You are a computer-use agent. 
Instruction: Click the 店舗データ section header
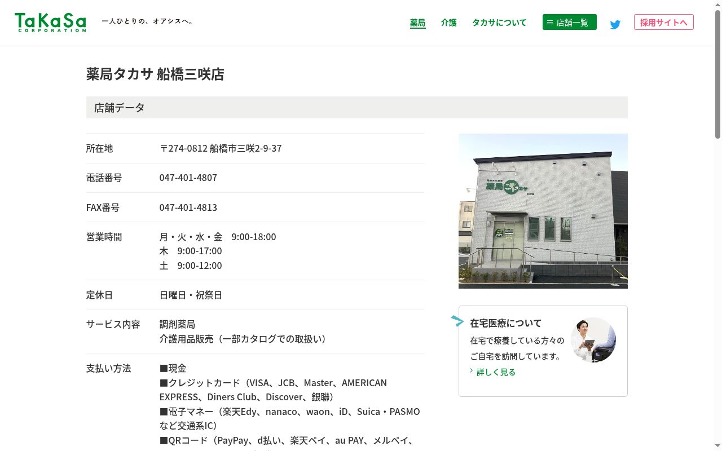click(357, 107)
